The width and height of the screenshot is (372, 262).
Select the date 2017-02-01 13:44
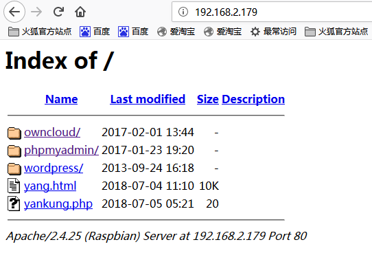point(148,132)
